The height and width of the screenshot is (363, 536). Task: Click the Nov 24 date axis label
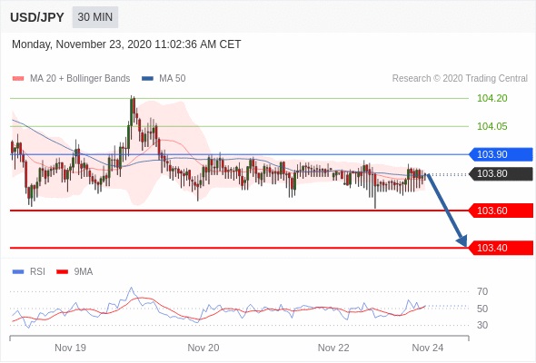click(x=427, y=348)
